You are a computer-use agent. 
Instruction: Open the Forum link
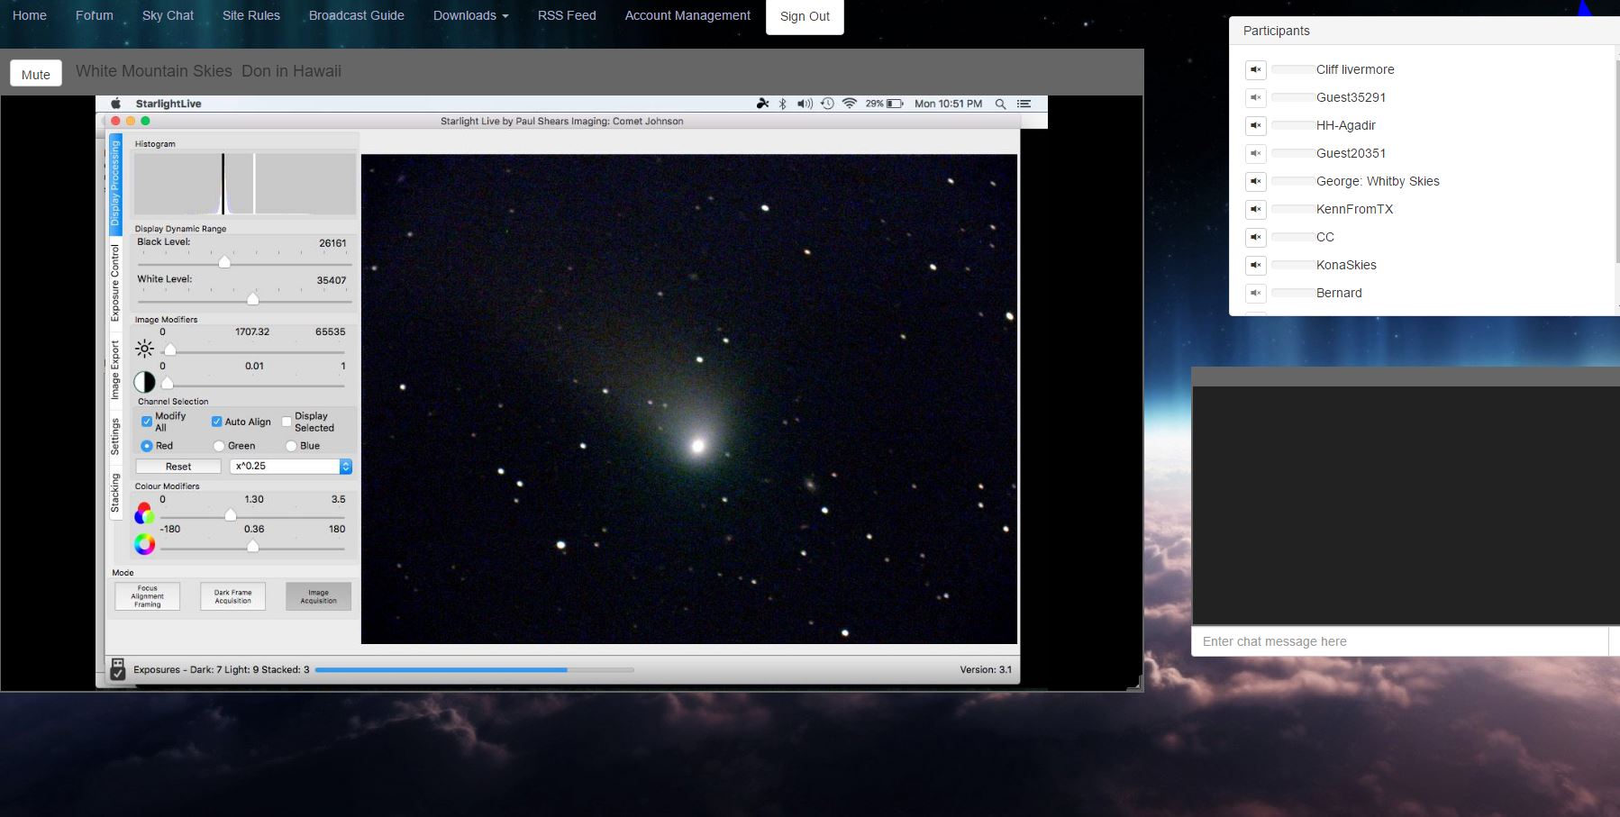pos(95,15)
